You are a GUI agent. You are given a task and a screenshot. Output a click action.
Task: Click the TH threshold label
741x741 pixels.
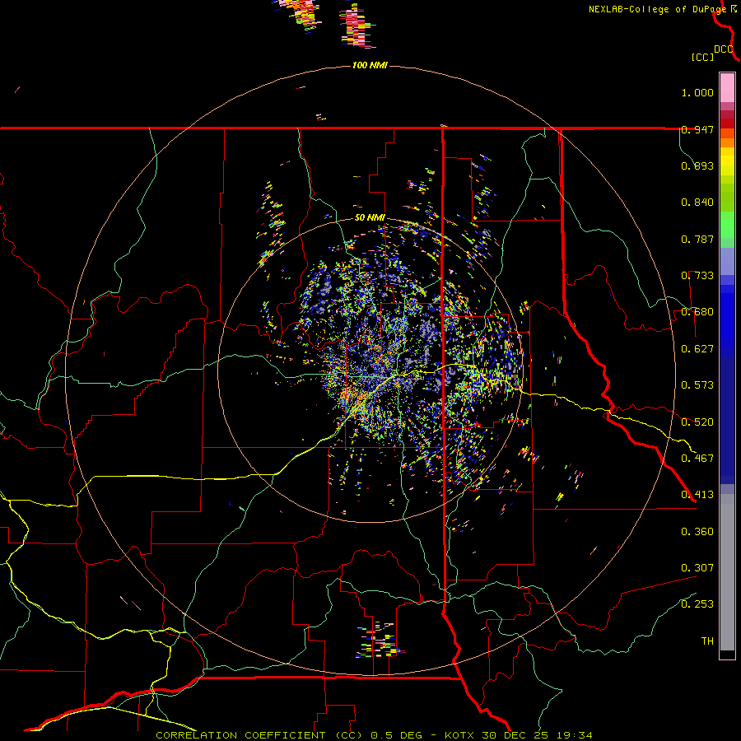click(707, 641)
